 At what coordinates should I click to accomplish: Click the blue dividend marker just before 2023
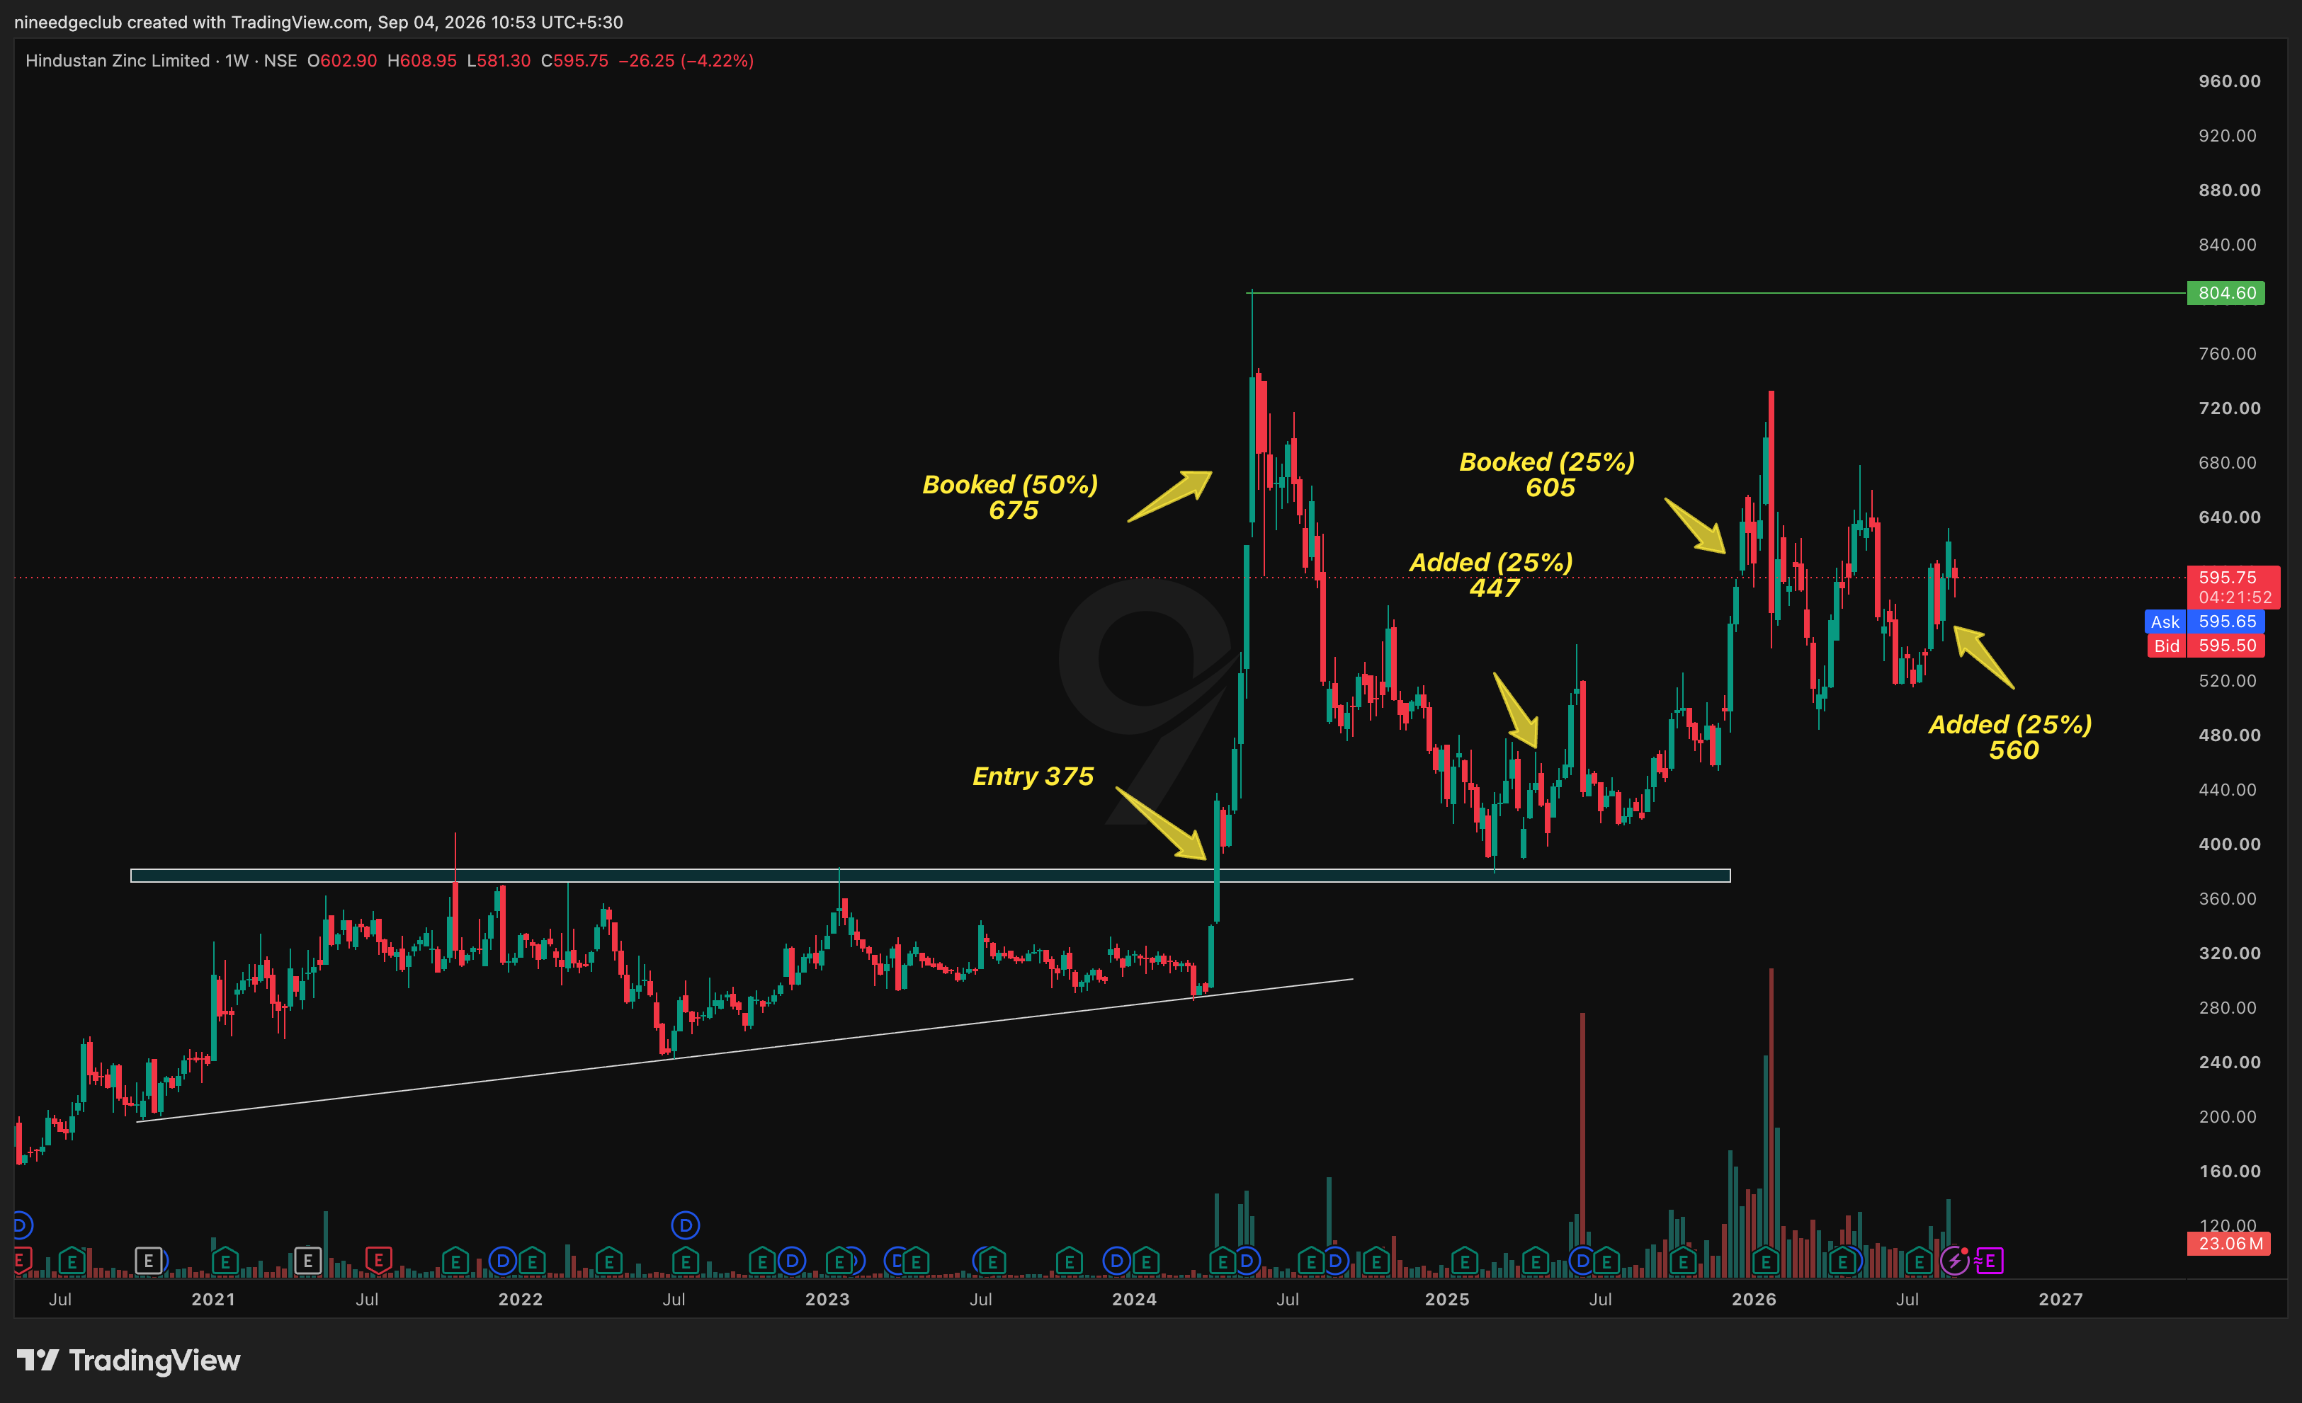coord(793,1261)
